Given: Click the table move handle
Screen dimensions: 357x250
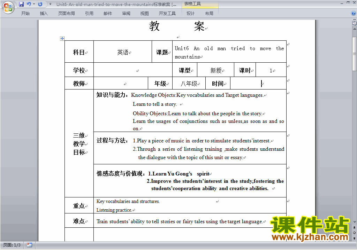Looking at the screenshot, I should 62,38.
